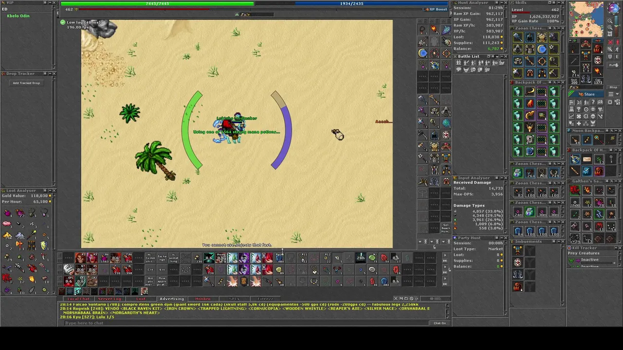Select offensive fight mode
The height and width of the screenshot is (350, 623).
(x=610, y=42)
